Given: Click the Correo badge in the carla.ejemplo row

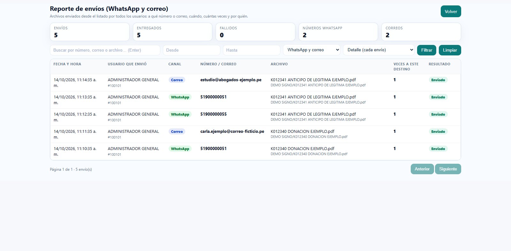Looking at the screenshot, I should [177, 132].
